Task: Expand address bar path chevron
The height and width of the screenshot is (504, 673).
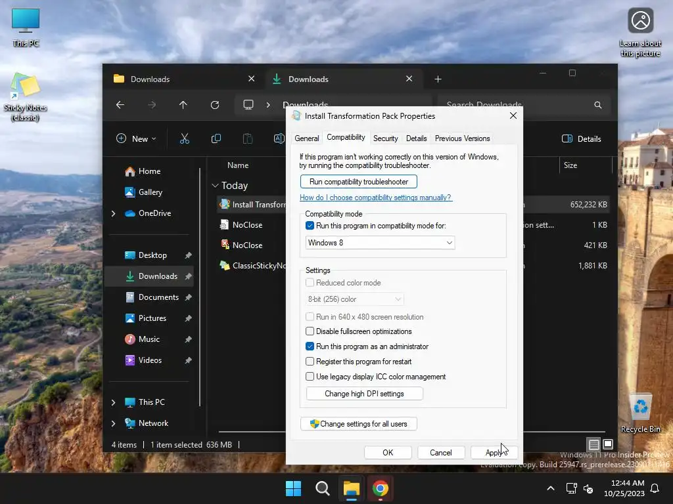Action: [x=268, y=104]
